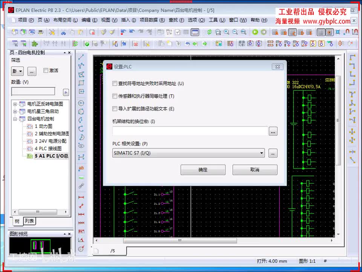Viewport: 362px width, 272px height.
Task: Click the Cut scissors icon
Action: [63, 32]
